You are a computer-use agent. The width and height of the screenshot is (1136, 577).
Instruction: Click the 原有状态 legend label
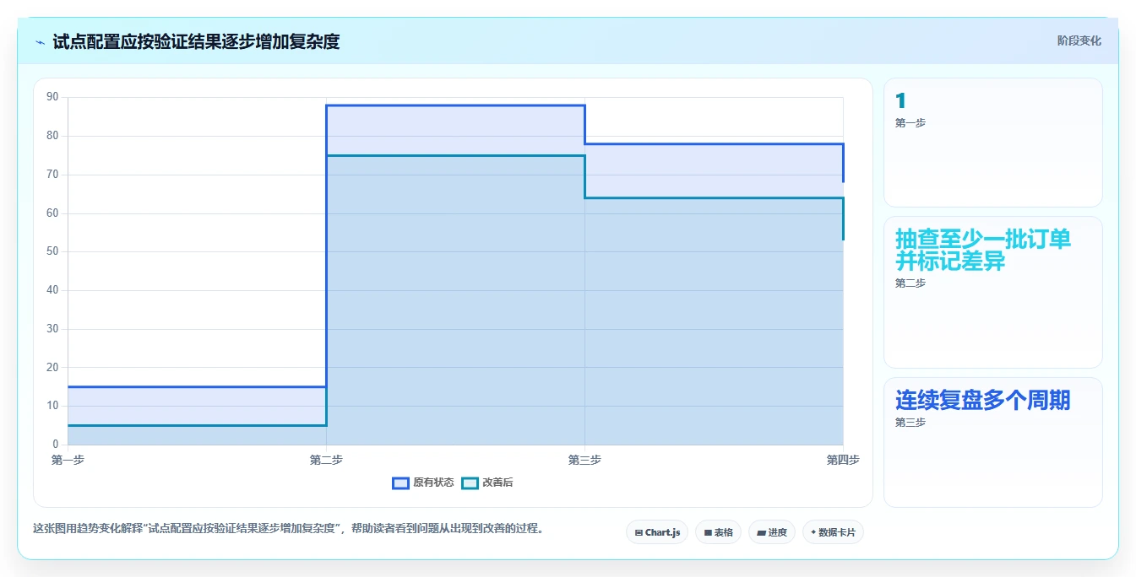(x=433, y=483)
